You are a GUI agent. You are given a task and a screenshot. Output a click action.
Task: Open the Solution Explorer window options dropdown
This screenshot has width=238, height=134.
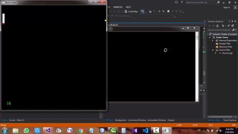tap(229, 22)
